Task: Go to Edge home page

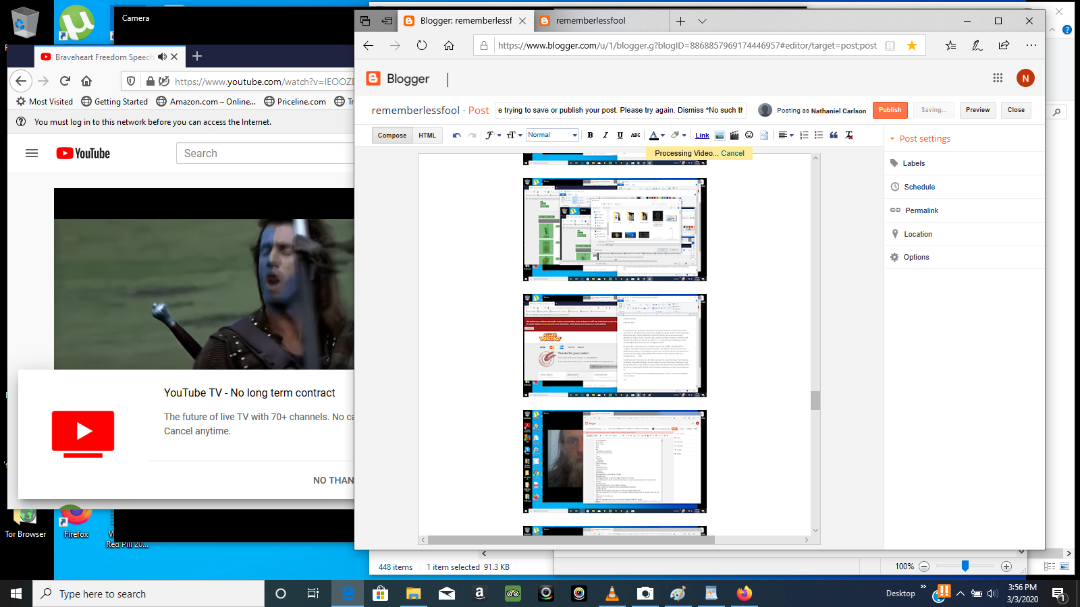Action: (x=449, y=45)
